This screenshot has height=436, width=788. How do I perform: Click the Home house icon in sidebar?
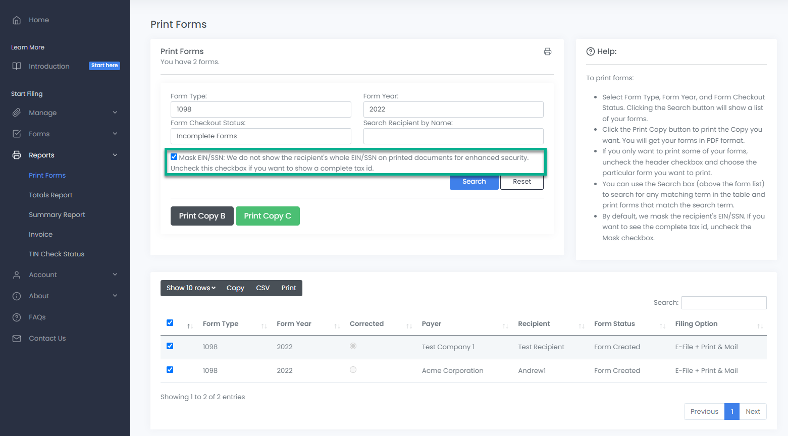click(17, 20)
